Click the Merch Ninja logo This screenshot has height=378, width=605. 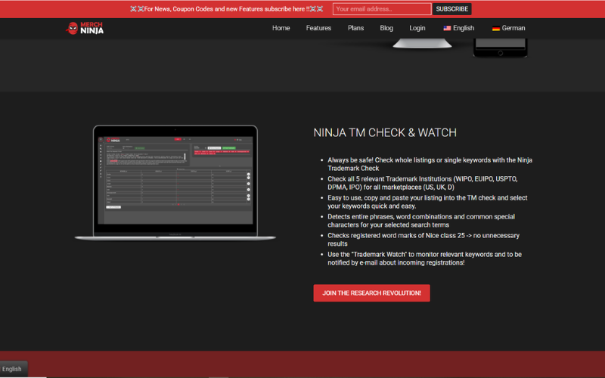coord(85,28)
